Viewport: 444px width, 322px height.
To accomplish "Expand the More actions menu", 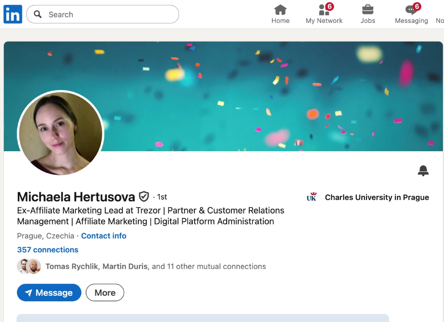I will (x=105, y=293).
